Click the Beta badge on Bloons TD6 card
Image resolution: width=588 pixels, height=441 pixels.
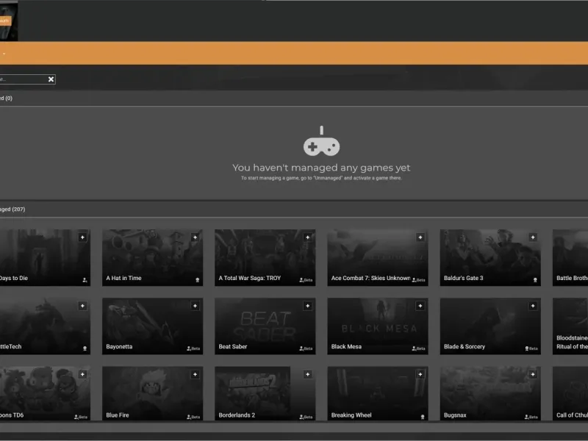pyautogui.click(x=81, y=417)
